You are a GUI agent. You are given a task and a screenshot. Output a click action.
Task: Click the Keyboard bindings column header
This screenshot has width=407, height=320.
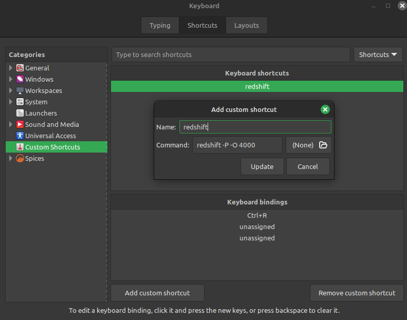(257, 202)
